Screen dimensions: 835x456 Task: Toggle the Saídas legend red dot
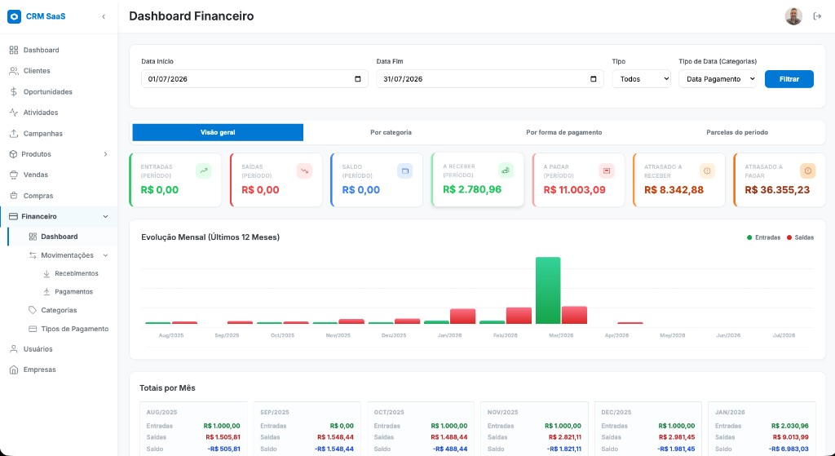click(789, 237)
